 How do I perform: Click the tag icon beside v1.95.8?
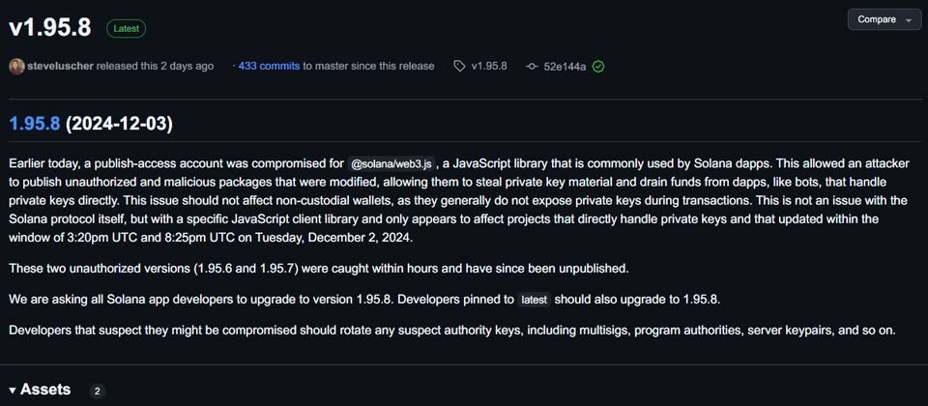pyautogui.click(x=459, y=67)
